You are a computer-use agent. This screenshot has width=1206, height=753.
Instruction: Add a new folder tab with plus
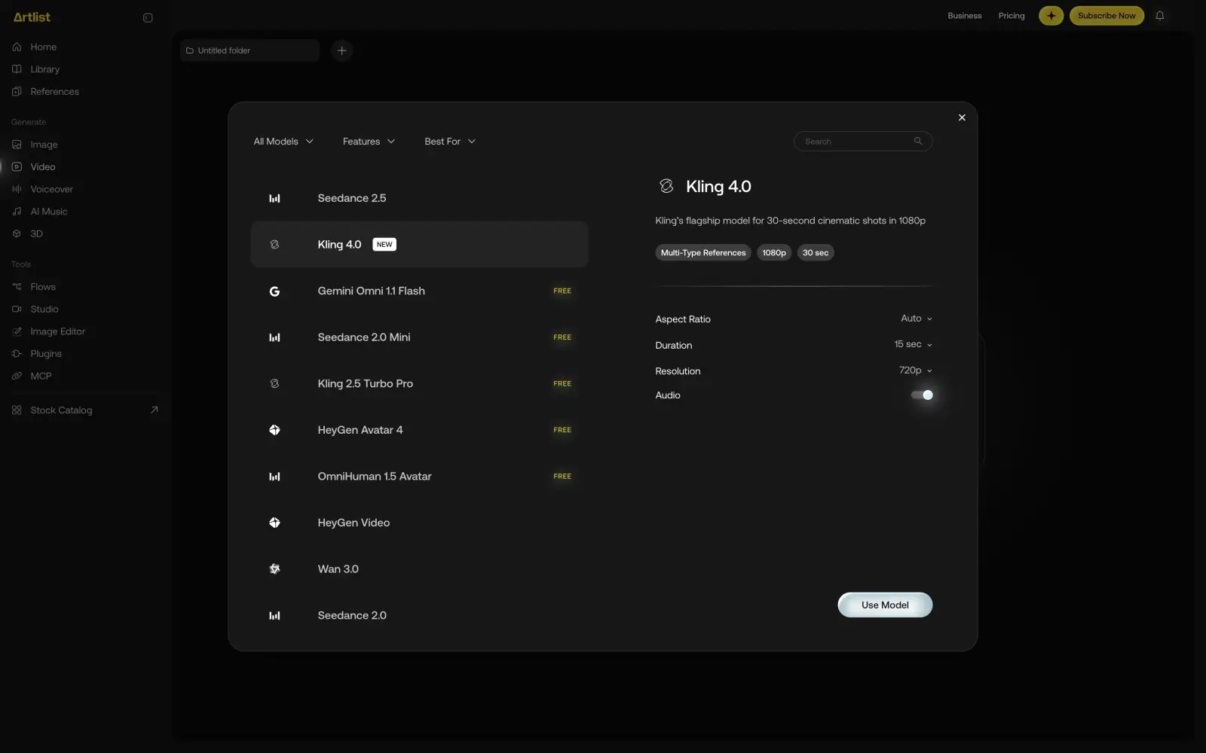coord(341,50)
